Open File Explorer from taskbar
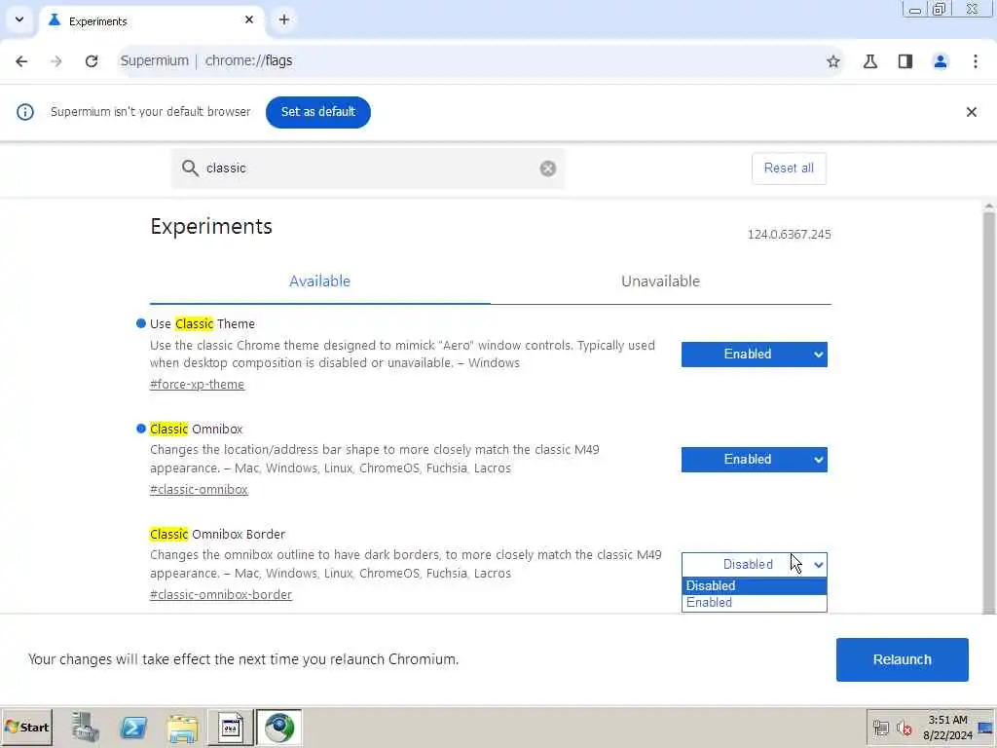 pyautogui.click(x=182, y=727)
